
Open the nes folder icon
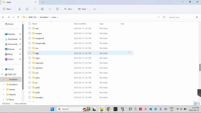(34, 48)
